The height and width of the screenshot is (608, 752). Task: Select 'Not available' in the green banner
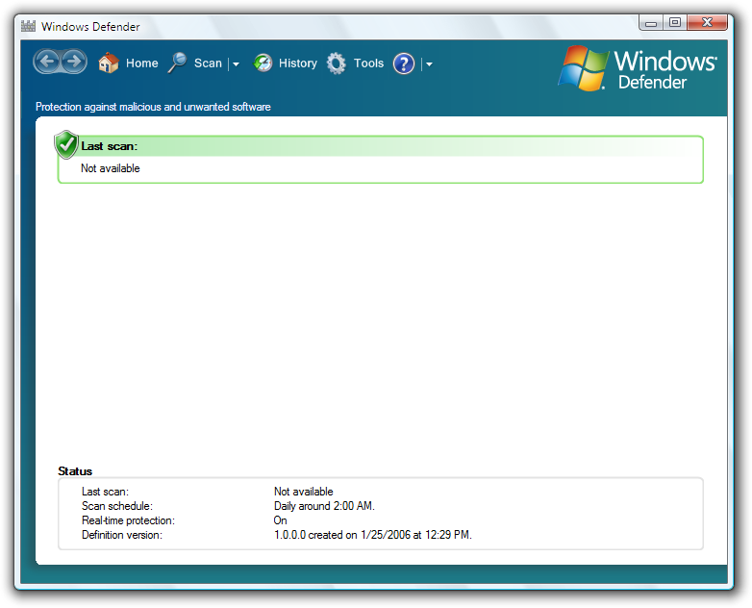click(x=111, y=168)
